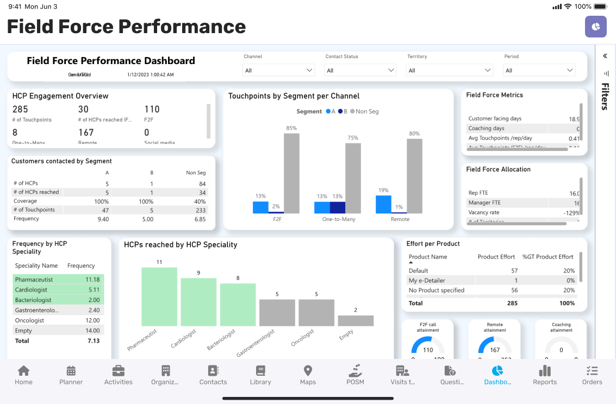
Task: Select Oncologist row in frequency table
Action: coord(58,320)
